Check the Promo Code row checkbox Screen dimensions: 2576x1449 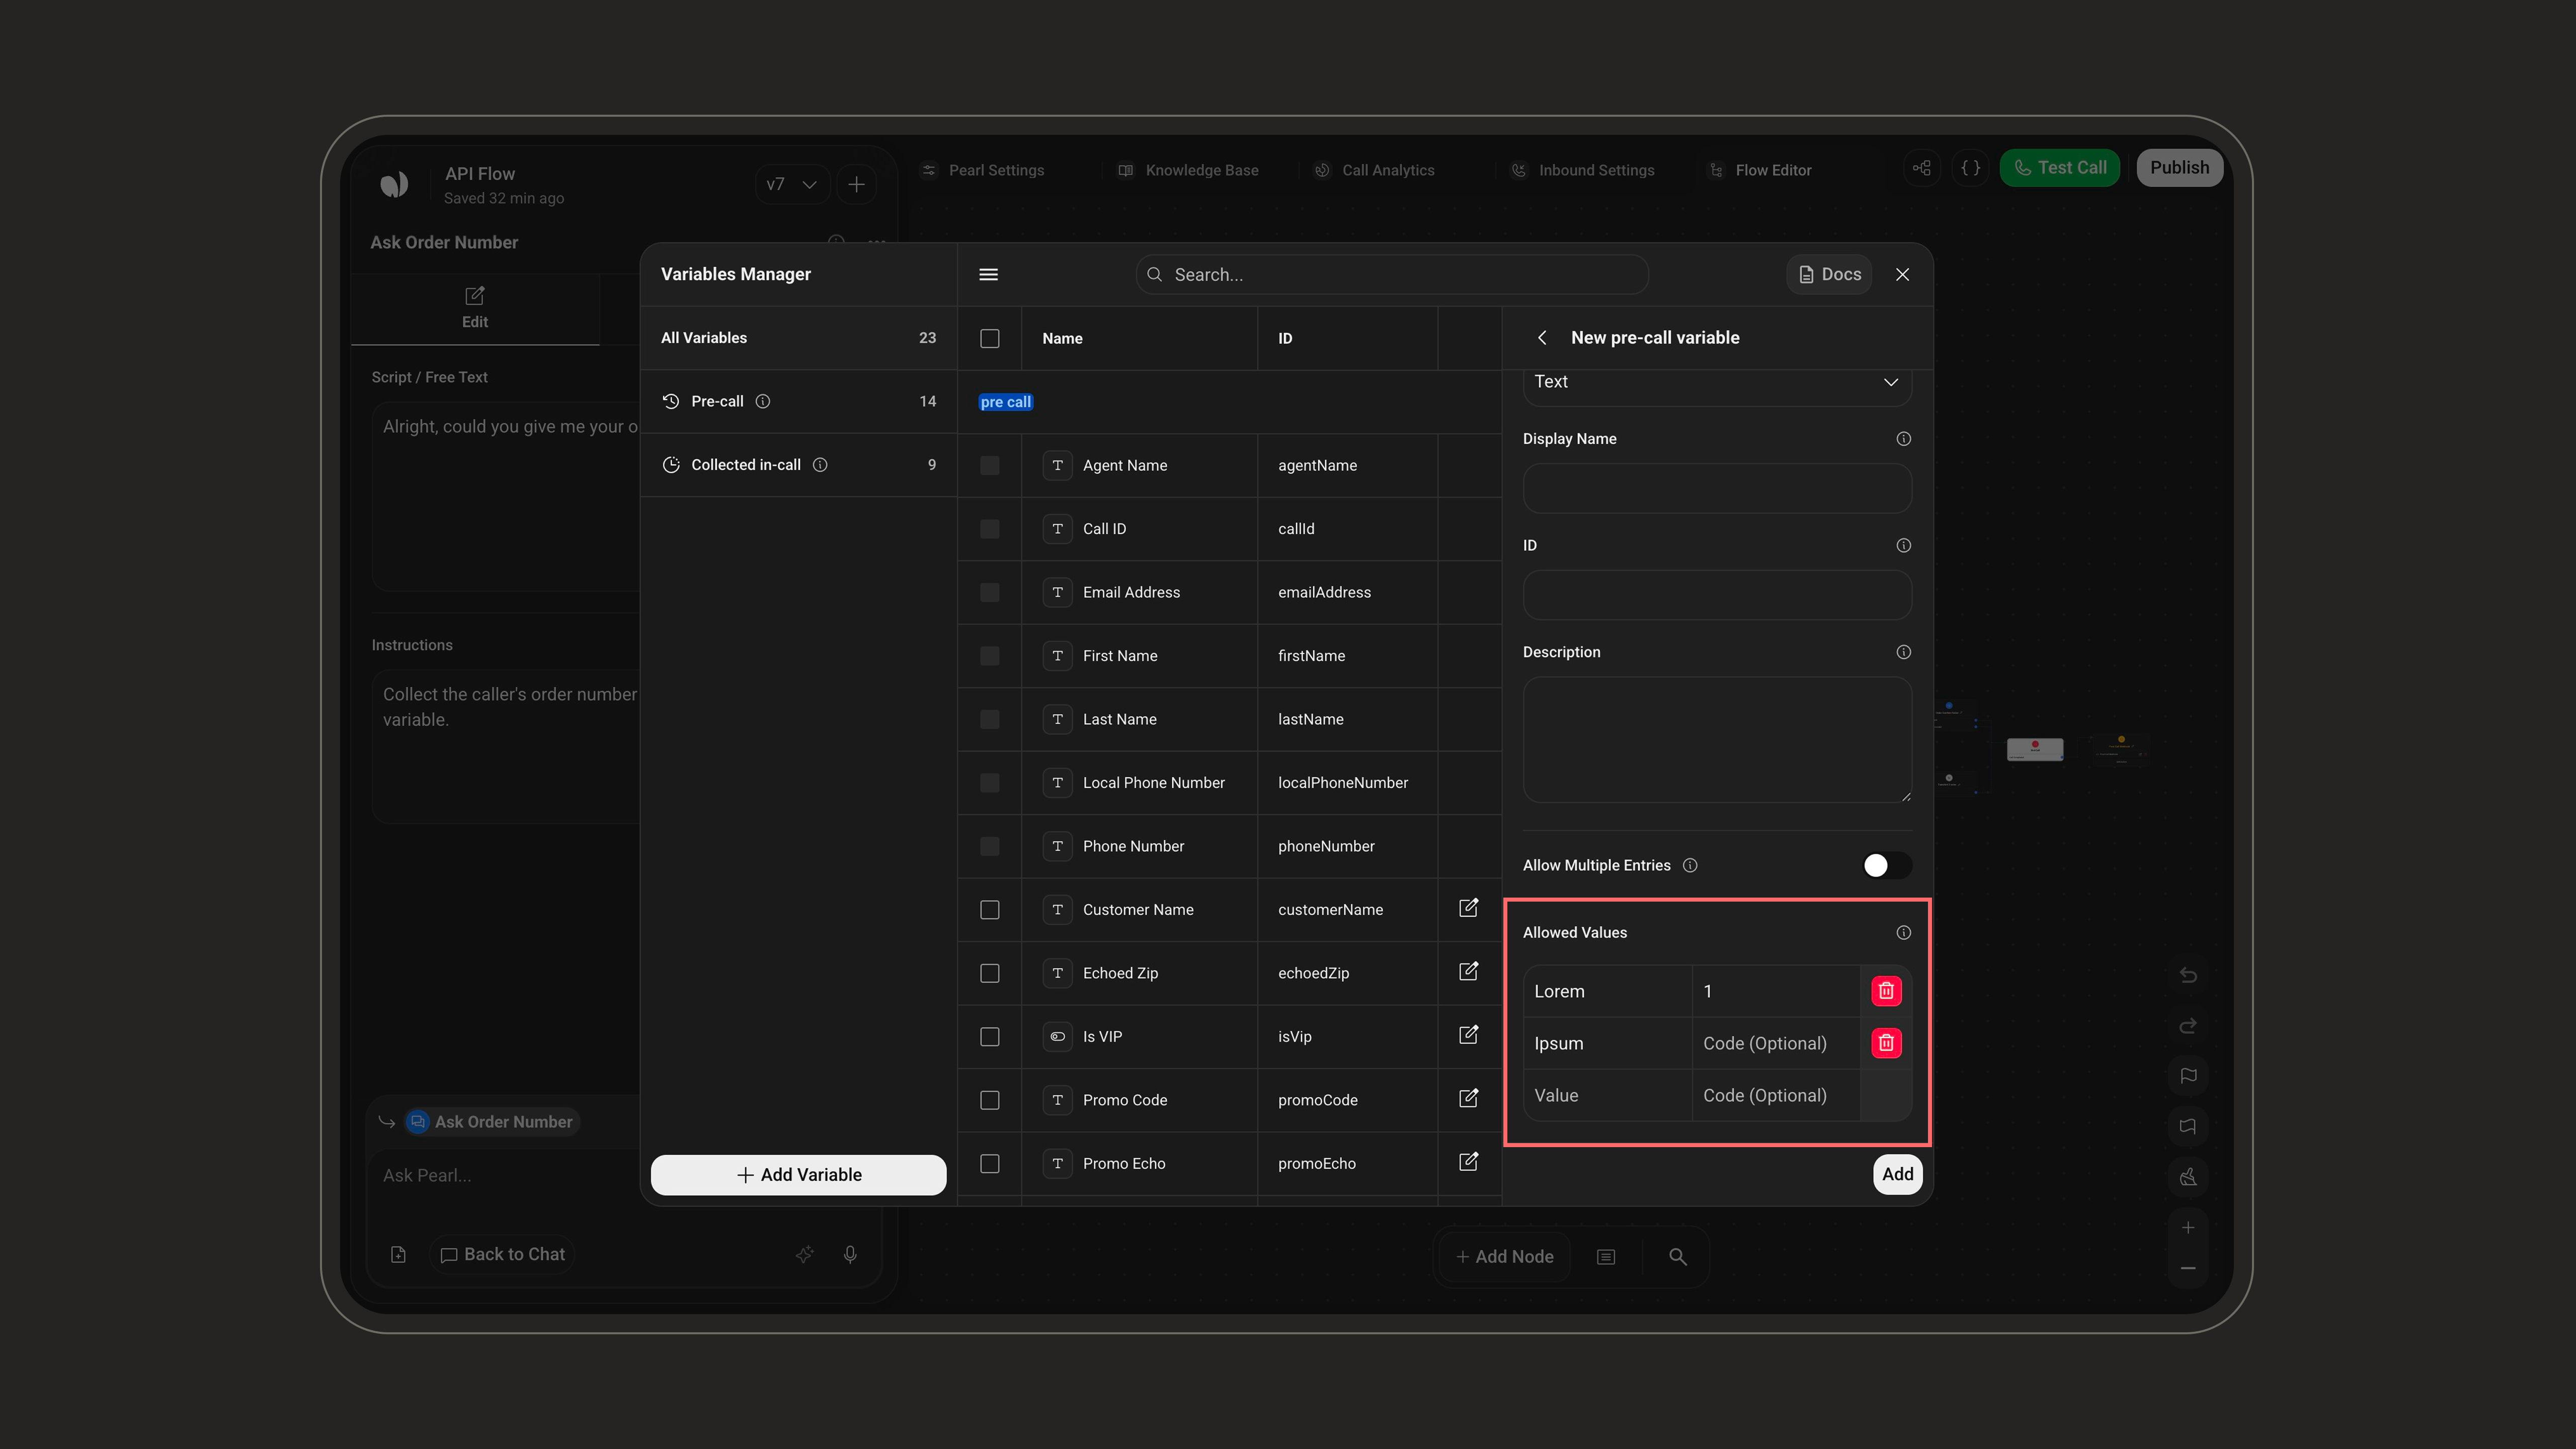[x=989, y=1100]
